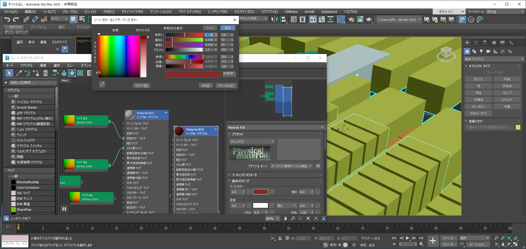
Task: Switch color selector to 表示 mode
Action: (x=228, y=28)
